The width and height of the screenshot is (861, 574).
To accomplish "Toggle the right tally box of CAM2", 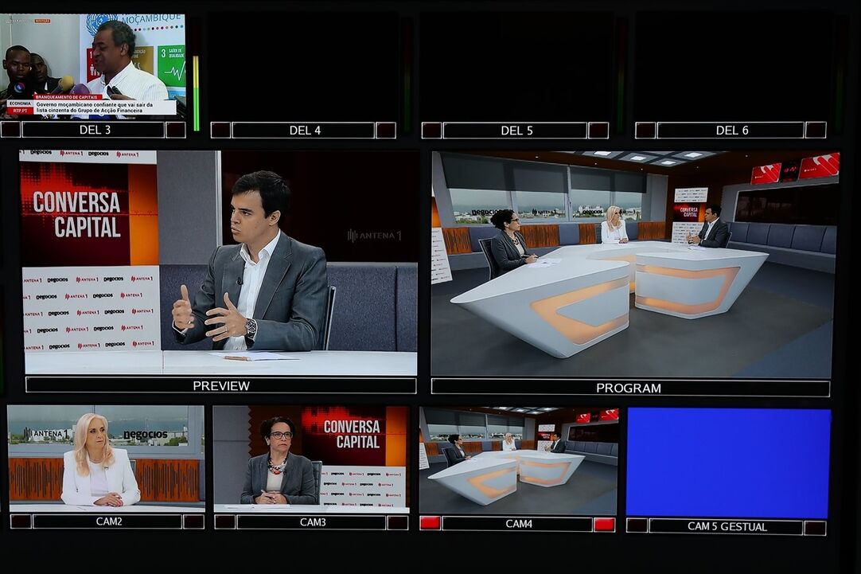I will tap(193, 521).
